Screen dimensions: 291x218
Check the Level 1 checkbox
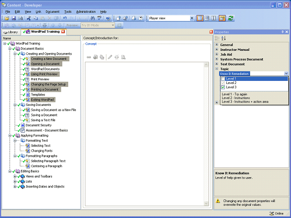point(223,79)
